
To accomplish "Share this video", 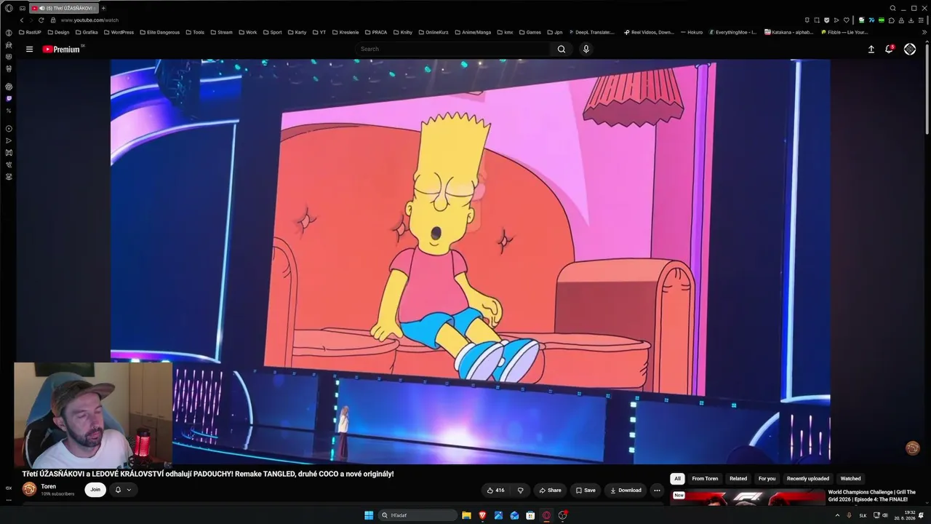I will tap(550, 491).
